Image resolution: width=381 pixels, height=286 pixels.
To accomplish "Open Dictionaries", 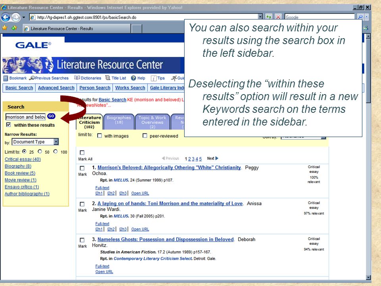I will pyautogui.click(x=88, y=78).
